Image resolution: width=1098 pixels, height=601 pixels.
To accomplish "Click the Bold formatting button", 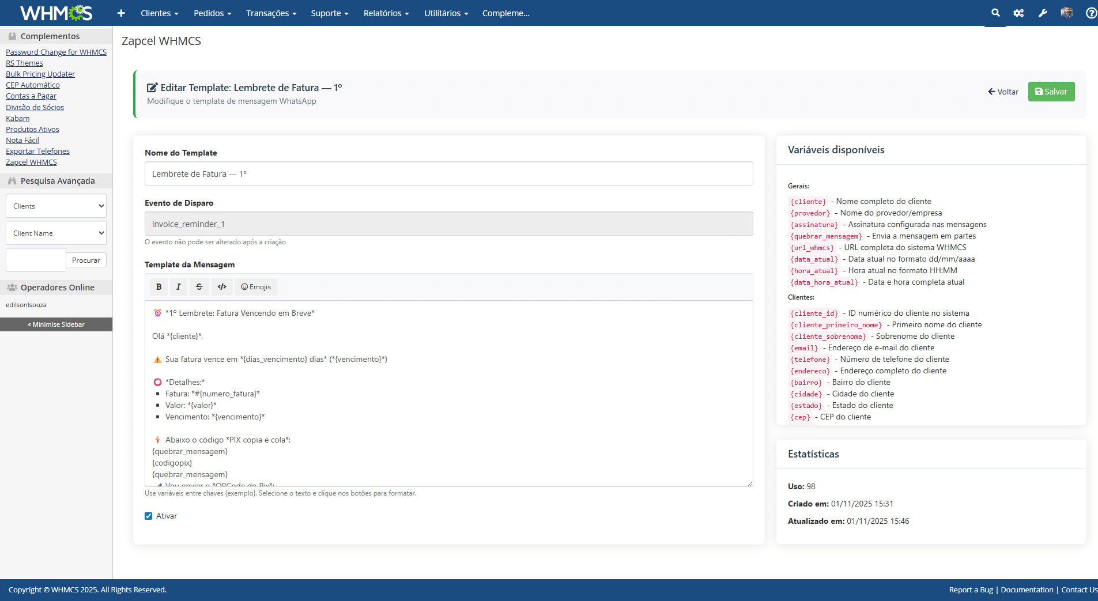I will click(159, 287).
